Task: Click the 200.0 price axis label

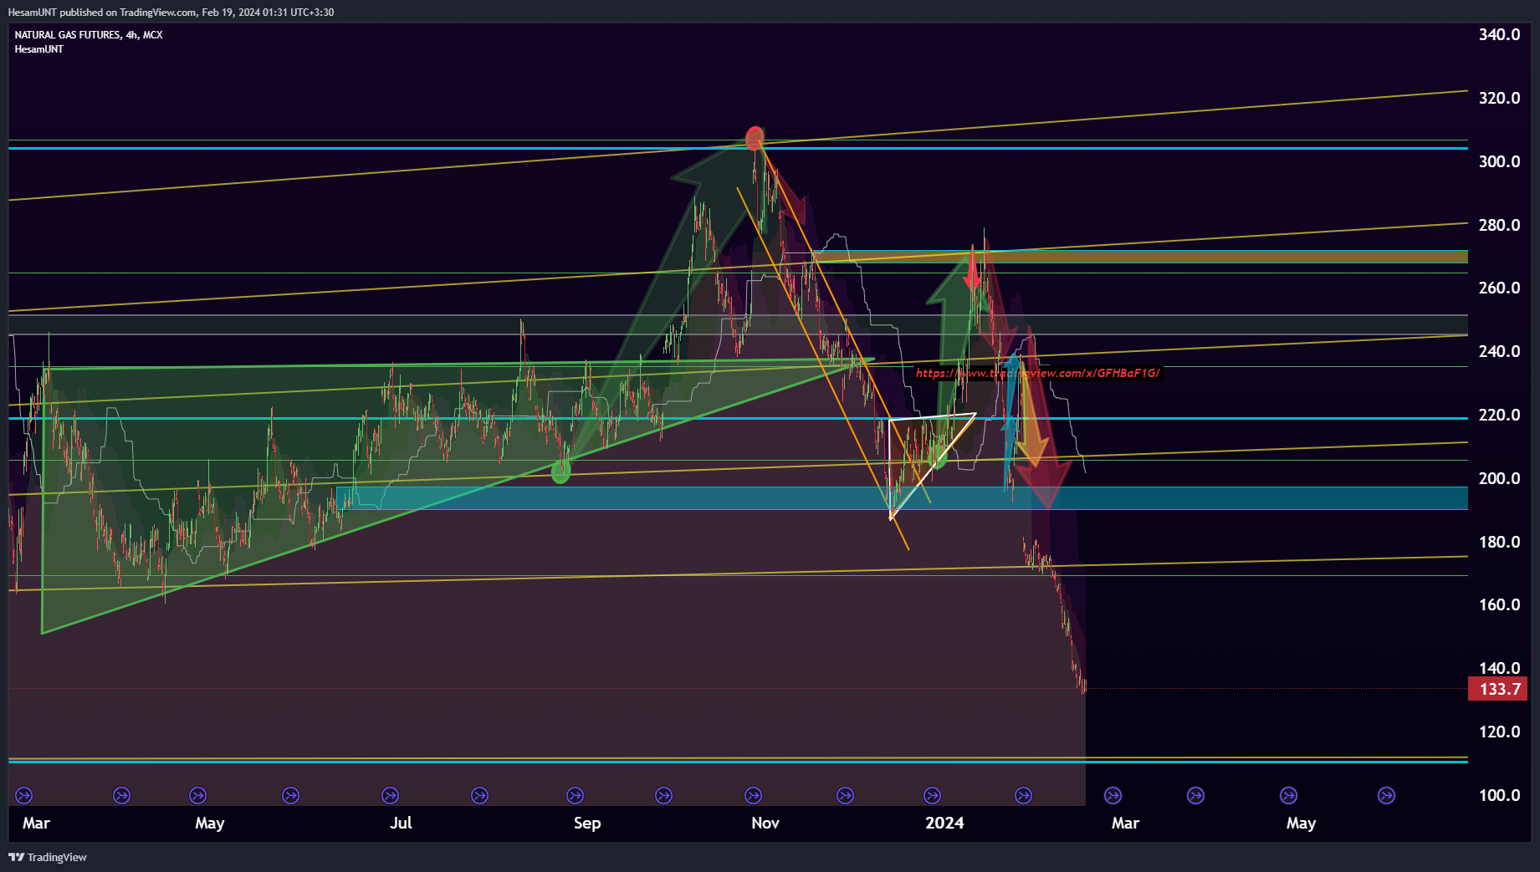Action: (x=1499, y=478)
